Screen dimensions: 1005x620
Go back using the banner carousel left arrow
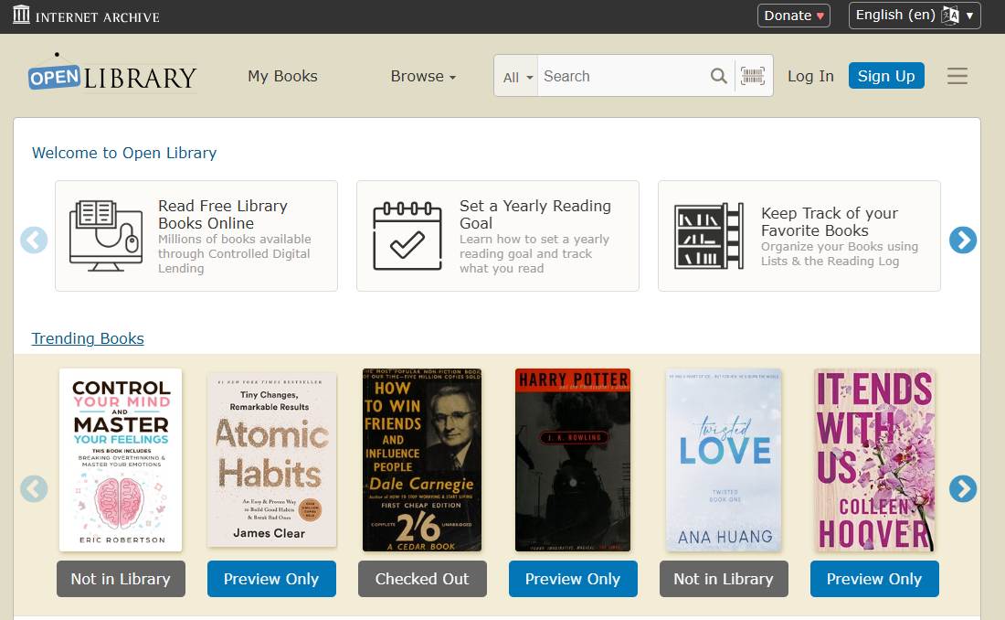34,241
